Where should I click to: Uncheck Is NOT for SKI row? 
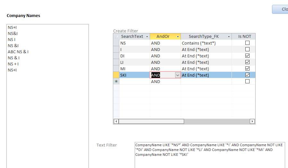[247, 75]
